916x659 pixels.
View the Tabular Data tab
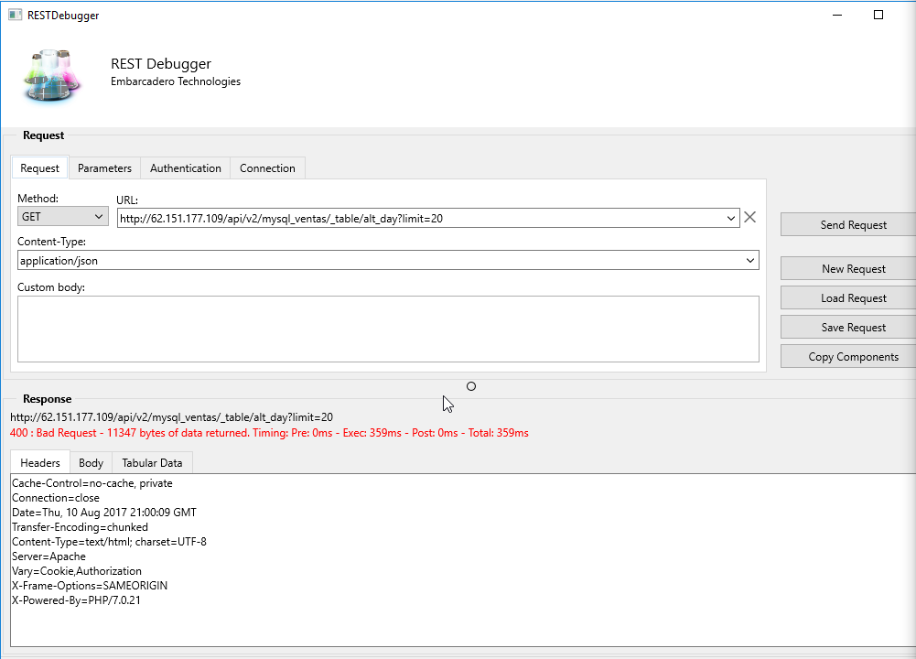(152, 463)
